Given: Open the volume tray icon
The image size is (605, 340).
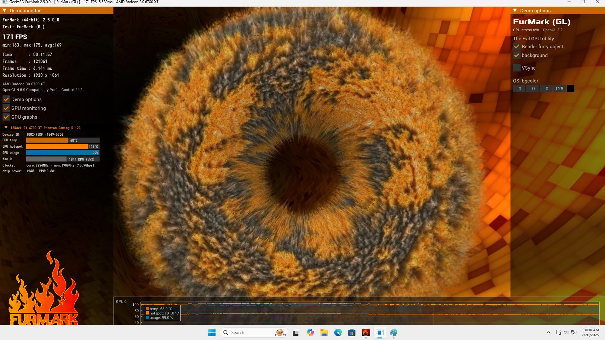Looking at the screenshot, I should [x=566, y=332].
